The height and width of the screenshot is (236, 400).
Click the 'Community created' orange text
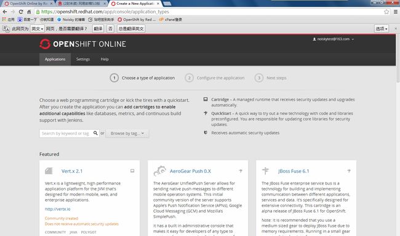pyautogui.click(x=62, y=218)
